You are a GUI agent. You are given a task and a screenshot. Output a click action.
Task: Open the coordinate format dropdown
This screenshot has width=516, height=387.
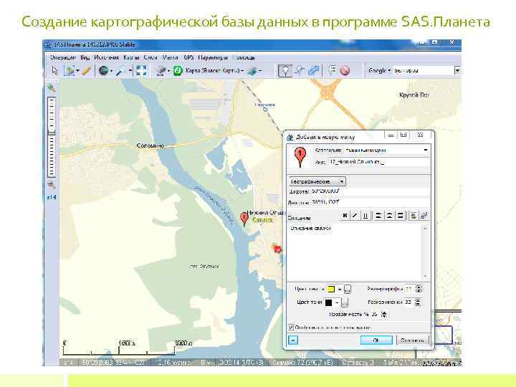pos(317,181)
